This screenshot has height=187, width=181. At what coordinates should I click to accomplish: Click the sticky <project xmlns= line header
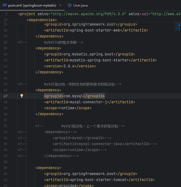(99, 14)
